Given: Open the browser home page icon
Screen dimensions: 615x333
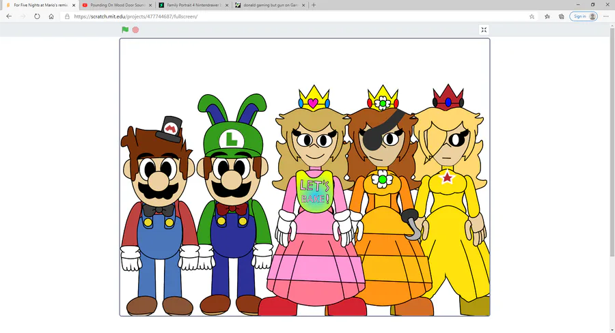Looking at the screenshot, I should click(51, 16).
